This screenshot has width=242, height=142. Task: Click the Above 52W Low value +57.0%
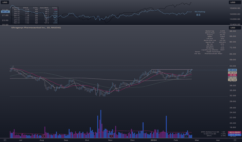(x=222, y=40)
